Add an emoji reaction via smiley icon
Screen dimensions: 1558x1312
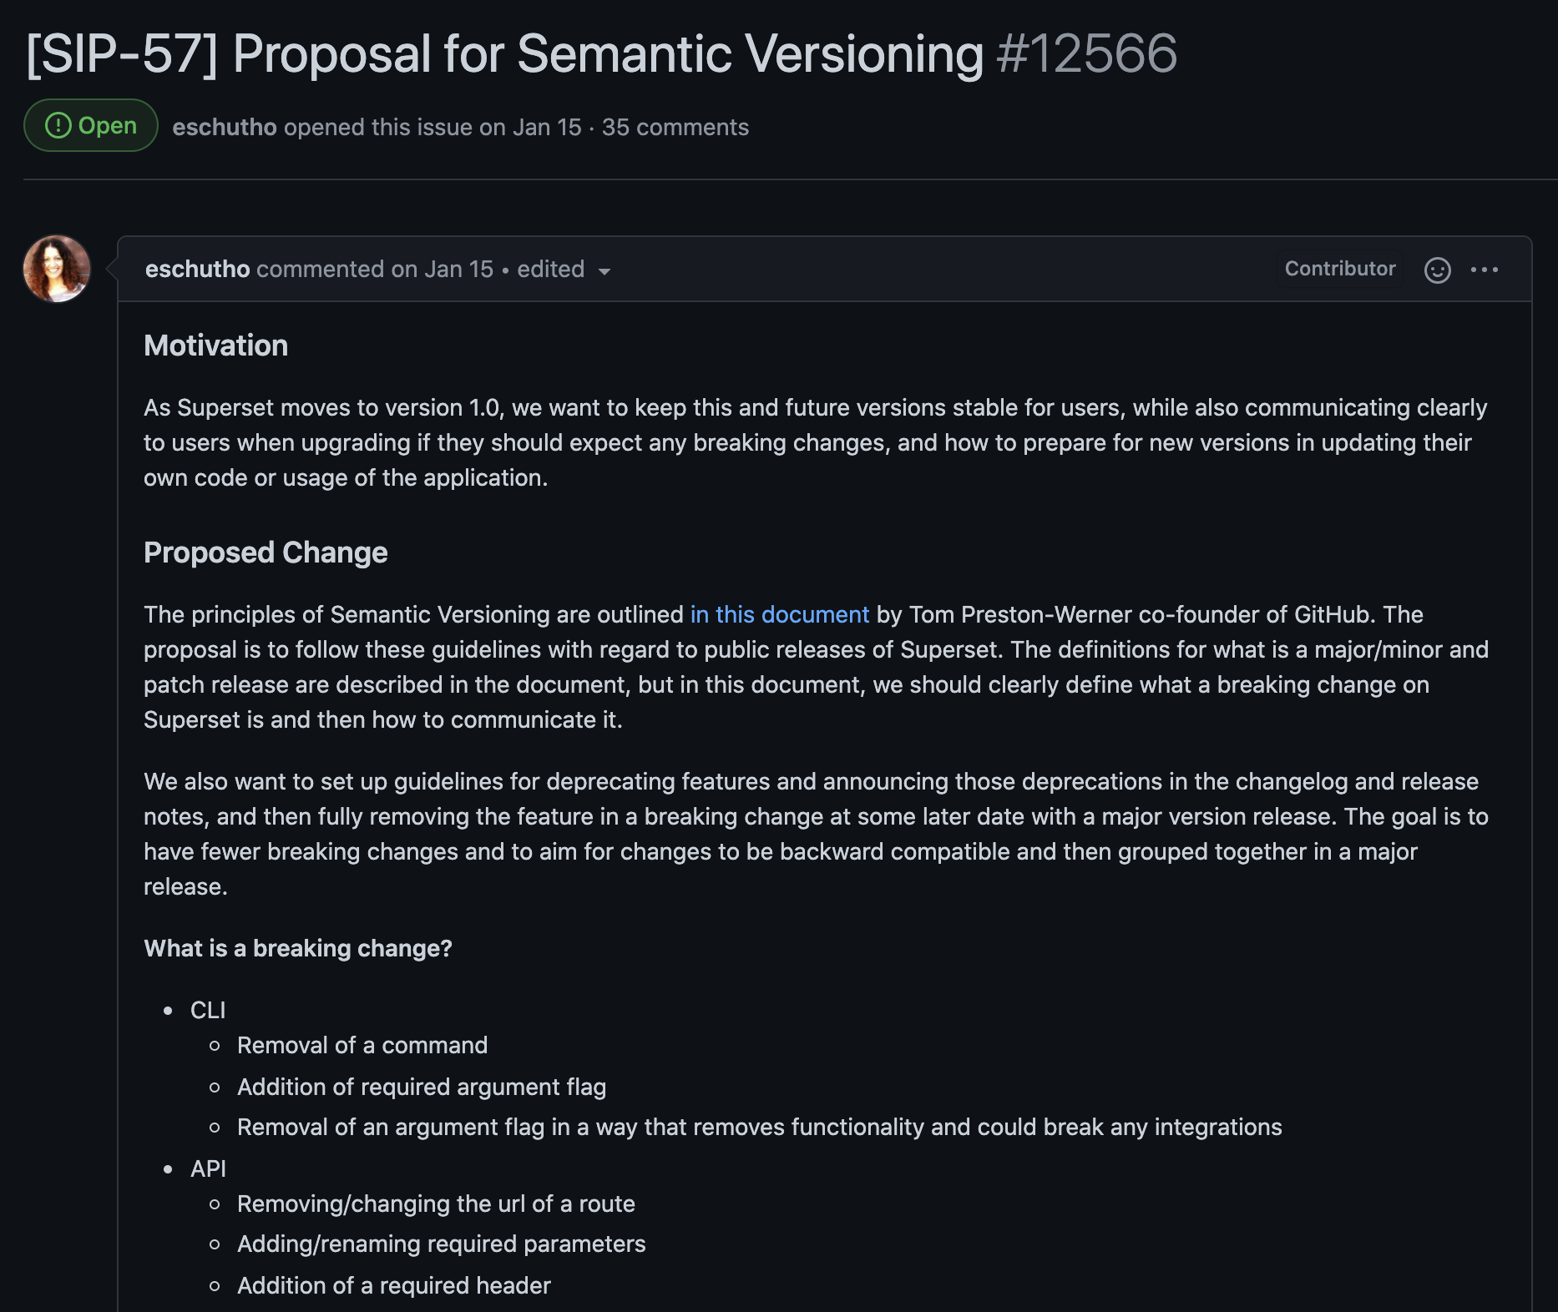point(1437,270)
